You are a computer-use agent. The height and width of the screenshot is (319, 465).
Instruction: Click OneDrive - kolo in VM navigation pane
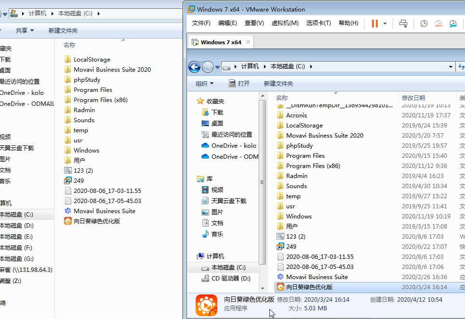point(233,145)
